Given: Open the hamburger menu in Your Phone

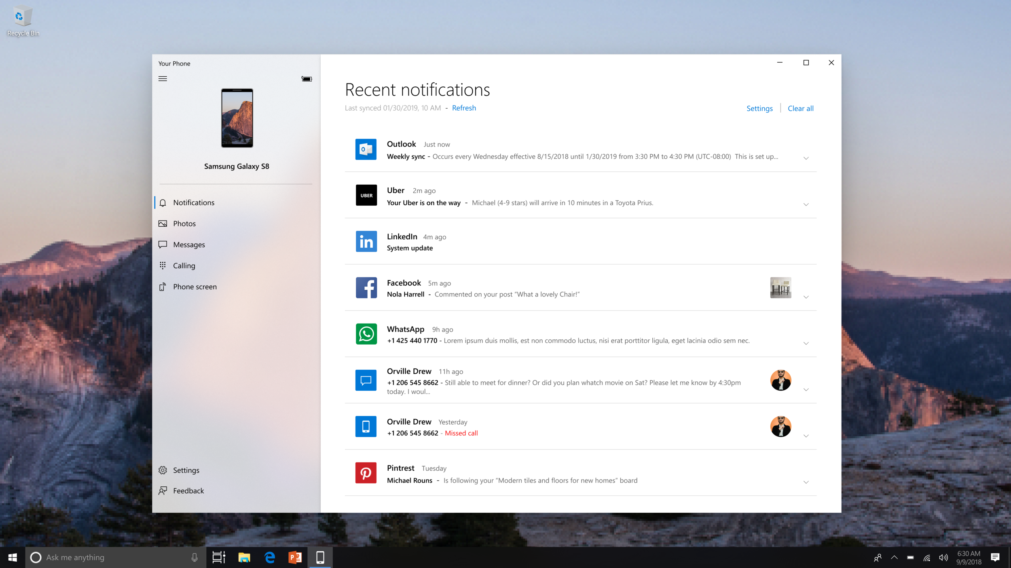Looking at the screenshot, I should coord(163,79).
